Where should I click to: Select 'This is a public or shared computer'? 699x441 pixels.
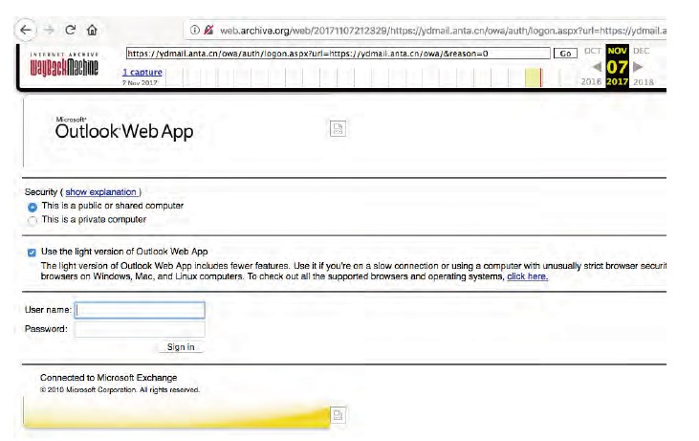(33, 207)
